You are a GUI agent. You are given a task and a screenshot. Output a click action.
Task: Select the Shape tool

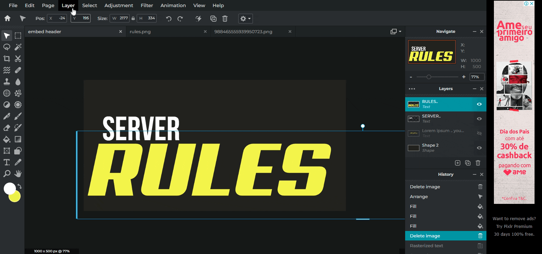(18, 151)
